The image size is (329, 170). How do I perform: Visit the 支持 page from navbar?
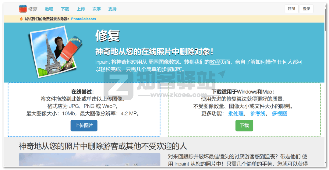click(112, 9)
